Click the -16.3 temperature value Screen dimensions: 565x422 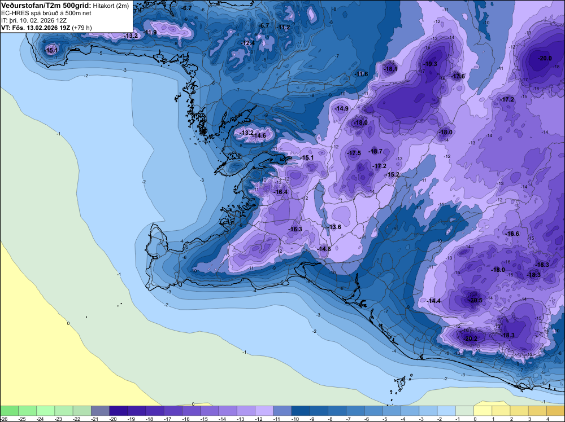point(295,229)
